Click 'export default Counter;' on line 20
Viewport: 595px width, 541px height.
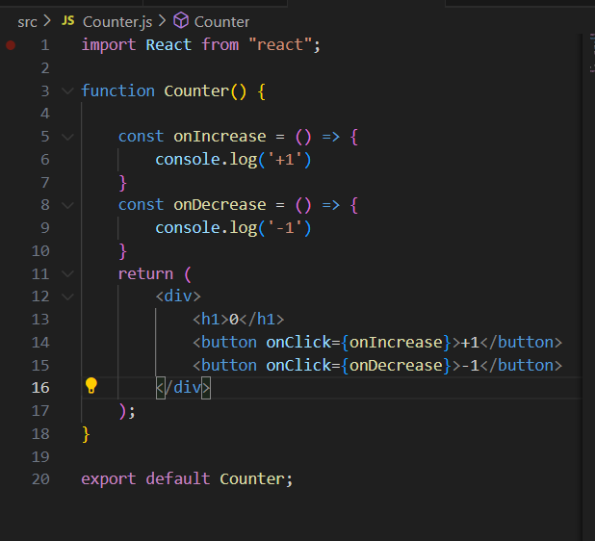[x=188, y=479]
